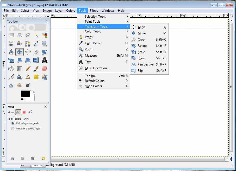Viewport: 236px width, 171px height.
Task: Pick the Color Picker eyedropper tool
Action: [x=36, y=43]
